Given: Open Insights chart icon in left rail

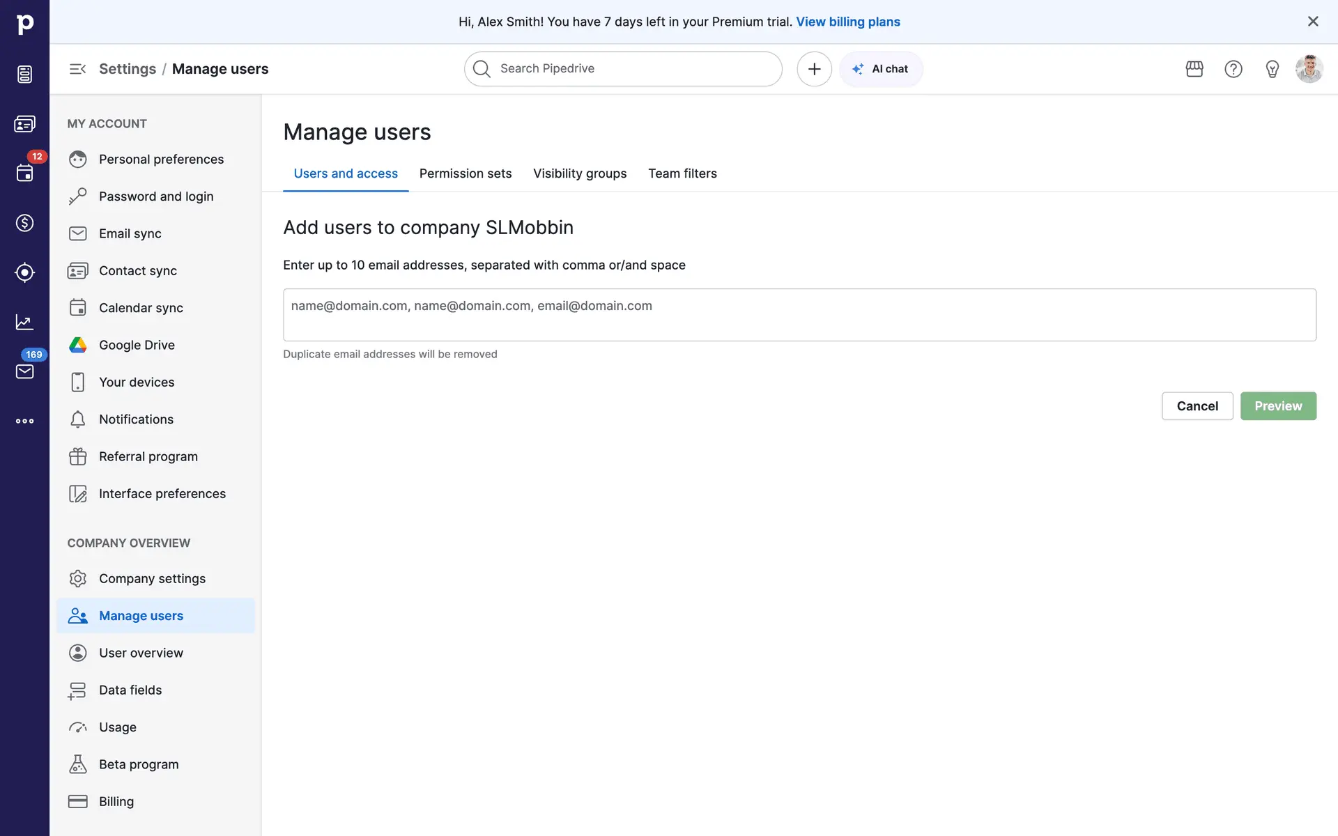Looking at the screenshot, I should point(24,322).
